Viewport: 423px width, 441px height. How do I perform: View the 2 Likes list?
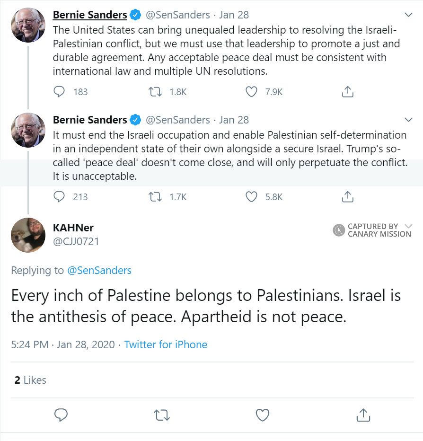[30, 380]
